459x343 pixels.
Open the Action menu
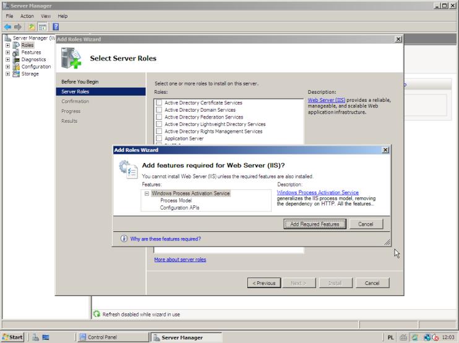[27, 16]
